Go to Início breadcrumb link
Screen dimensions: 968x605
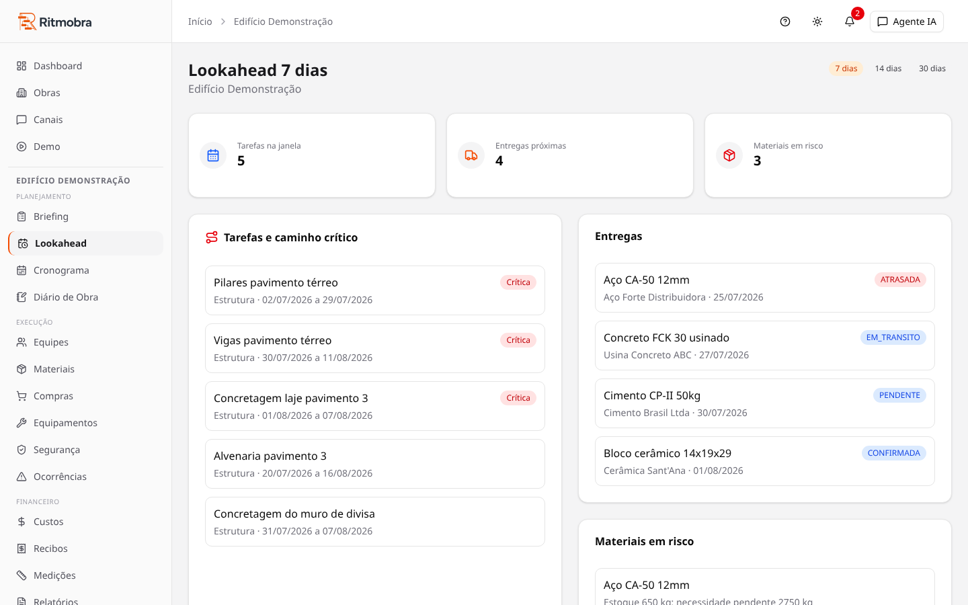pyautogui.click(x=200, y=22)
